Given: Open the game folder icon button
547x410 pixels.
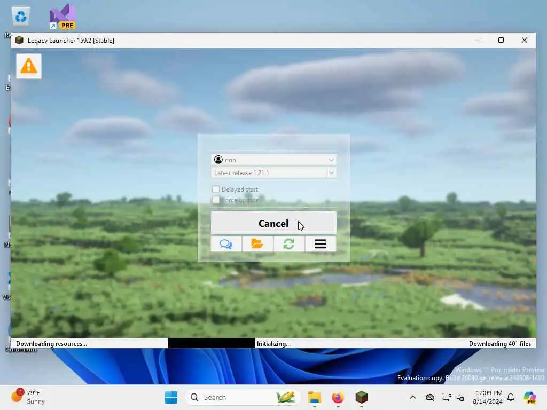Looking at the screenshot, I should point(257,243).
